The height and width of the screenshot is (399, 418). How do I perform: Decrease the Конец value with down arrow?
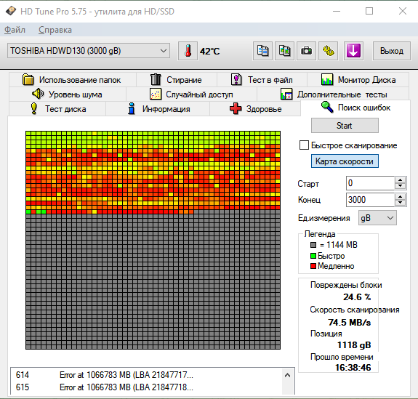click(x=400, y=203)
